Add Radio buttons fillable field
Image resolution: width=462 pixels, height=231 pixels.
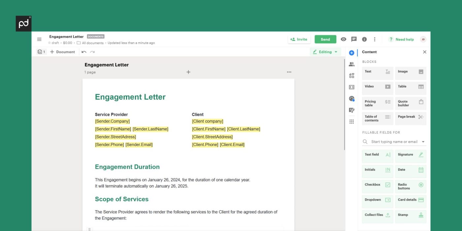[x=411, y=186]
